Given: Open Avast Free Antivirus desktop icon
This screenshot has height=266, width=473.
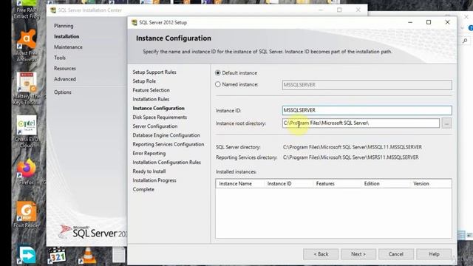Looking at the screenshot, I should [27, 45].
